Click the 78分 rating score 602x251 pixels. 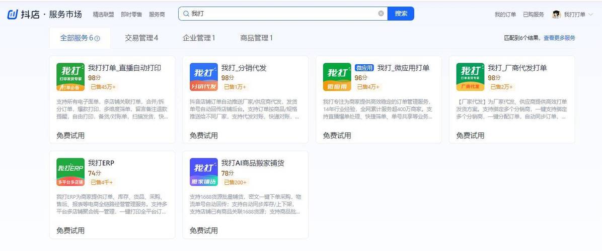click(x=228, y=173)
